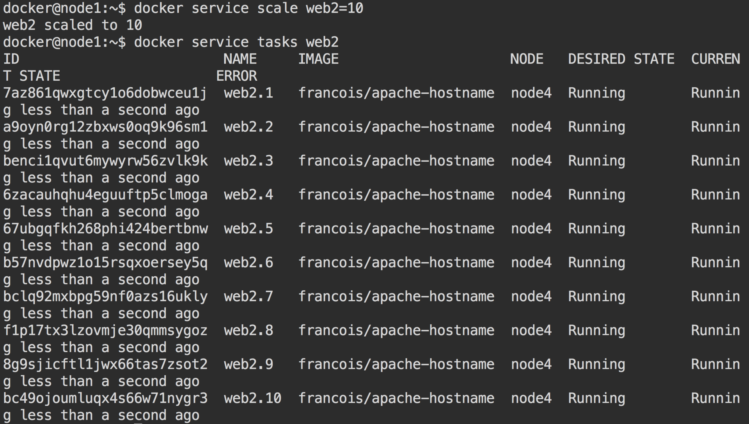Click the ERROR column header
This screenshot has width=749, height=424.
click(x=237, y=76)
